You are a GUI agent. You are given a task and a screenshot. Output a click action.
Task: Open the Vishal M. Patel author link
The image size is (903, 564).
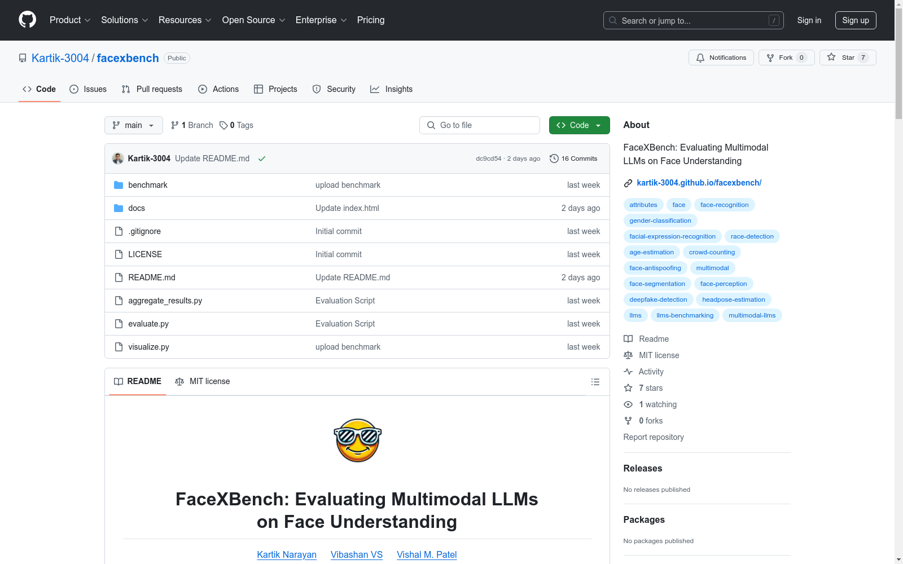point(427,555)
